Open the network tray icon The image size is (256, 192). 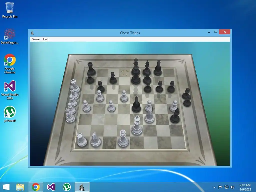226,187
